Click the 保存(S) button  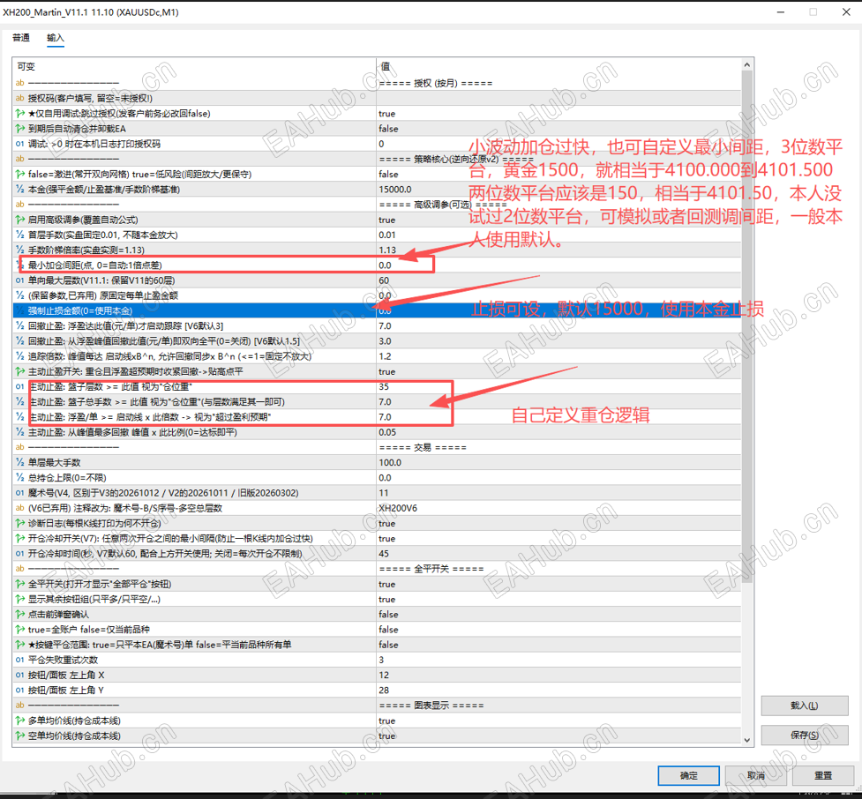click(805, 736)
